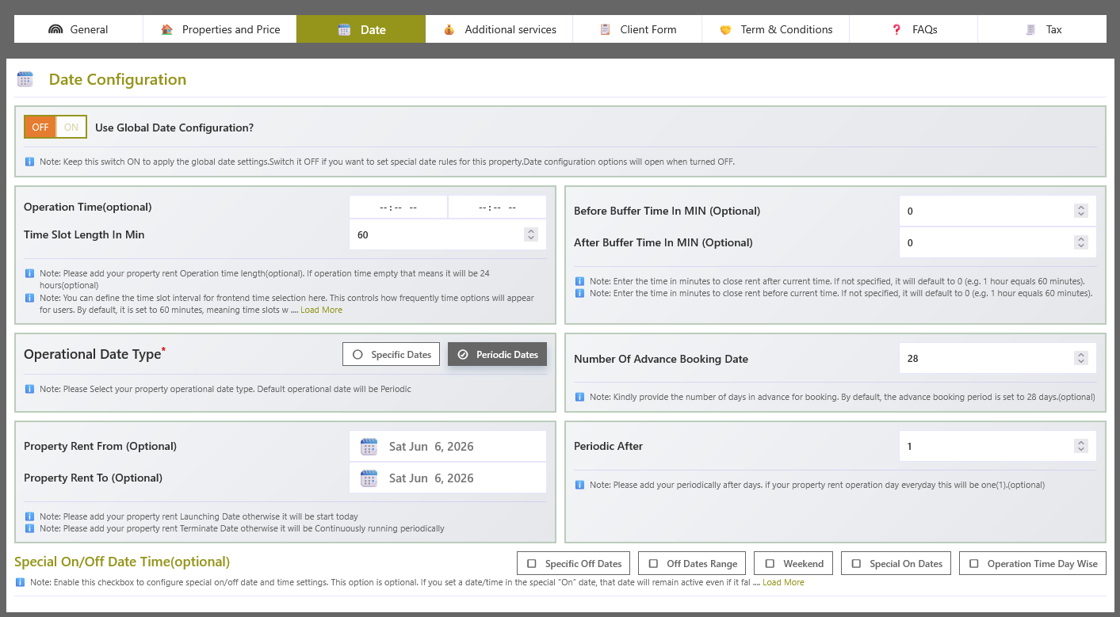This screenshot has width=1120, height=617.
Task: Open Property Rent To date picker
Action: (448, 478)
